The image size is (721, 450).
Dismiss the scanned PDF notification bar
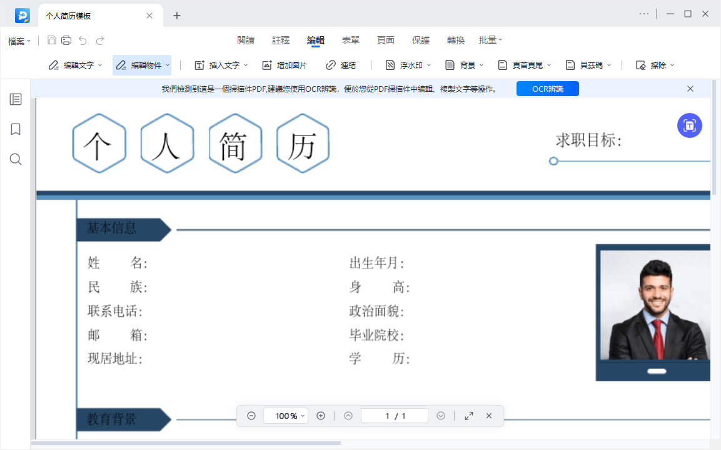690,88
